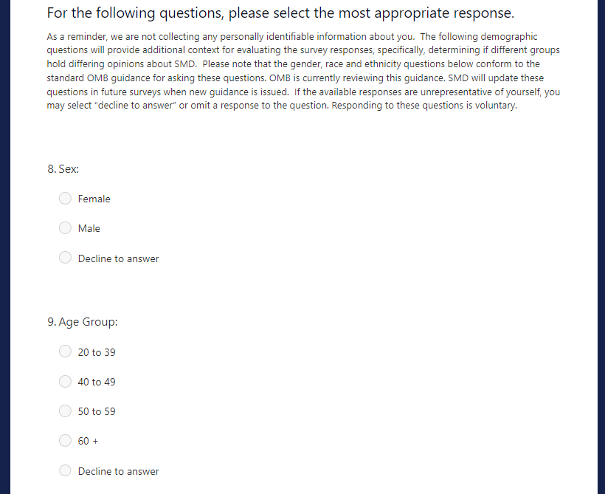Click the demographic reminder paragraph text
The width and height of the screenshot is (605, 494).
point(302,71)
